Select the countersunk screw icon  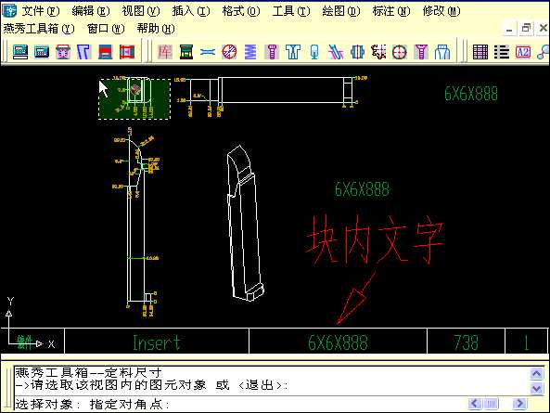pos(421,52)
